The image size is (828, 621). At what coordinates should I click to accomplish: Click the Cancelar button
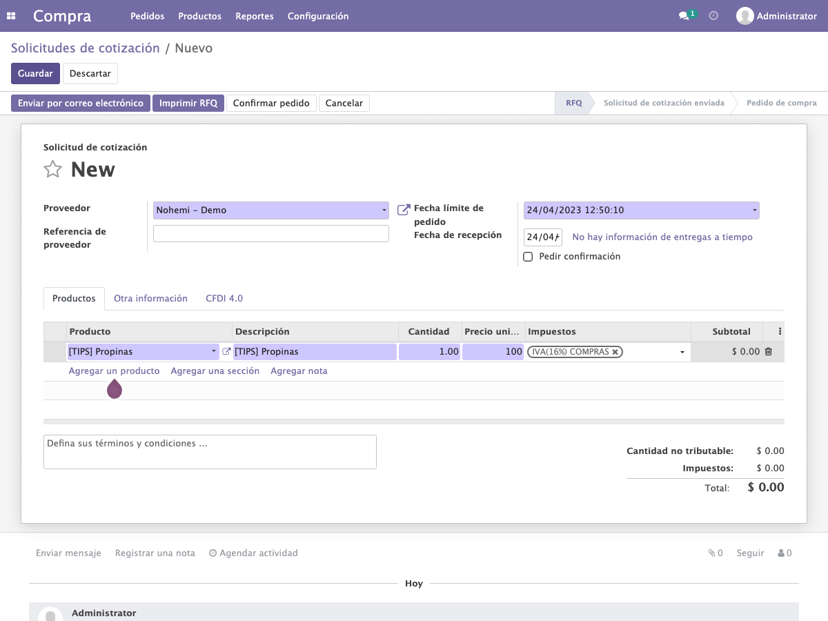(344, 103)
